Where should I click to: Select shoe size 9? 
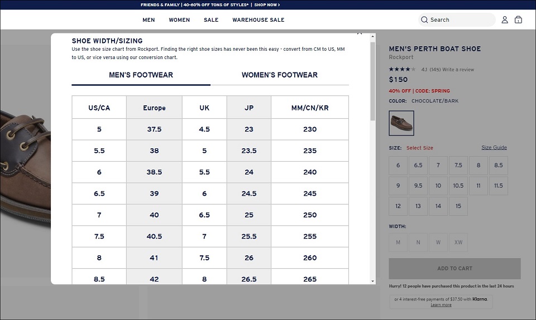coord(398,186)
